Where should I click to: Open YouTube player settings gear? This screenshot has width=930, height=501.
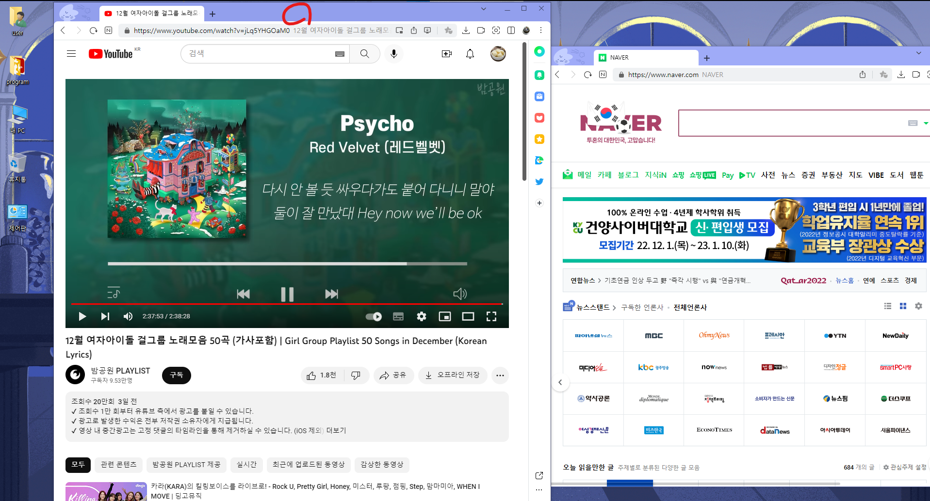(x=422, y=316)
